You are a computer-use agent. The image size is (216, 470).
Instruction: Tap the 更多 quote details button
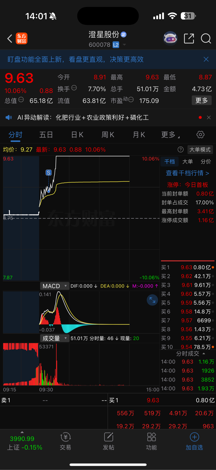coord(202,101)
